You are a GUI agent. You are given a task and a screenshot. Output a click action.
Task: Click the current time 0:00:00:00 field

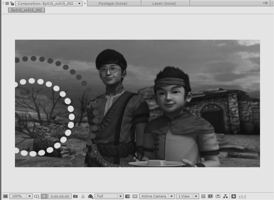(60, 196)
